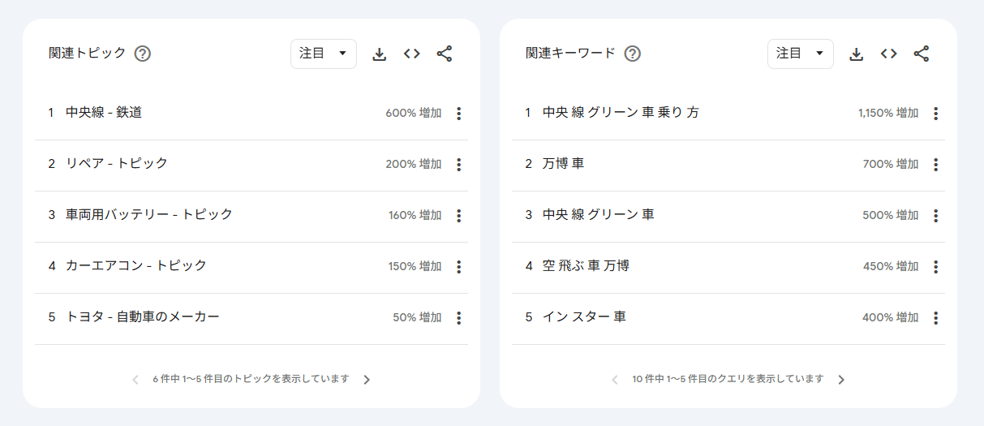Go to previous page of related queries
The height and width of the screenshot is (426, 984).
click(615, 380)
